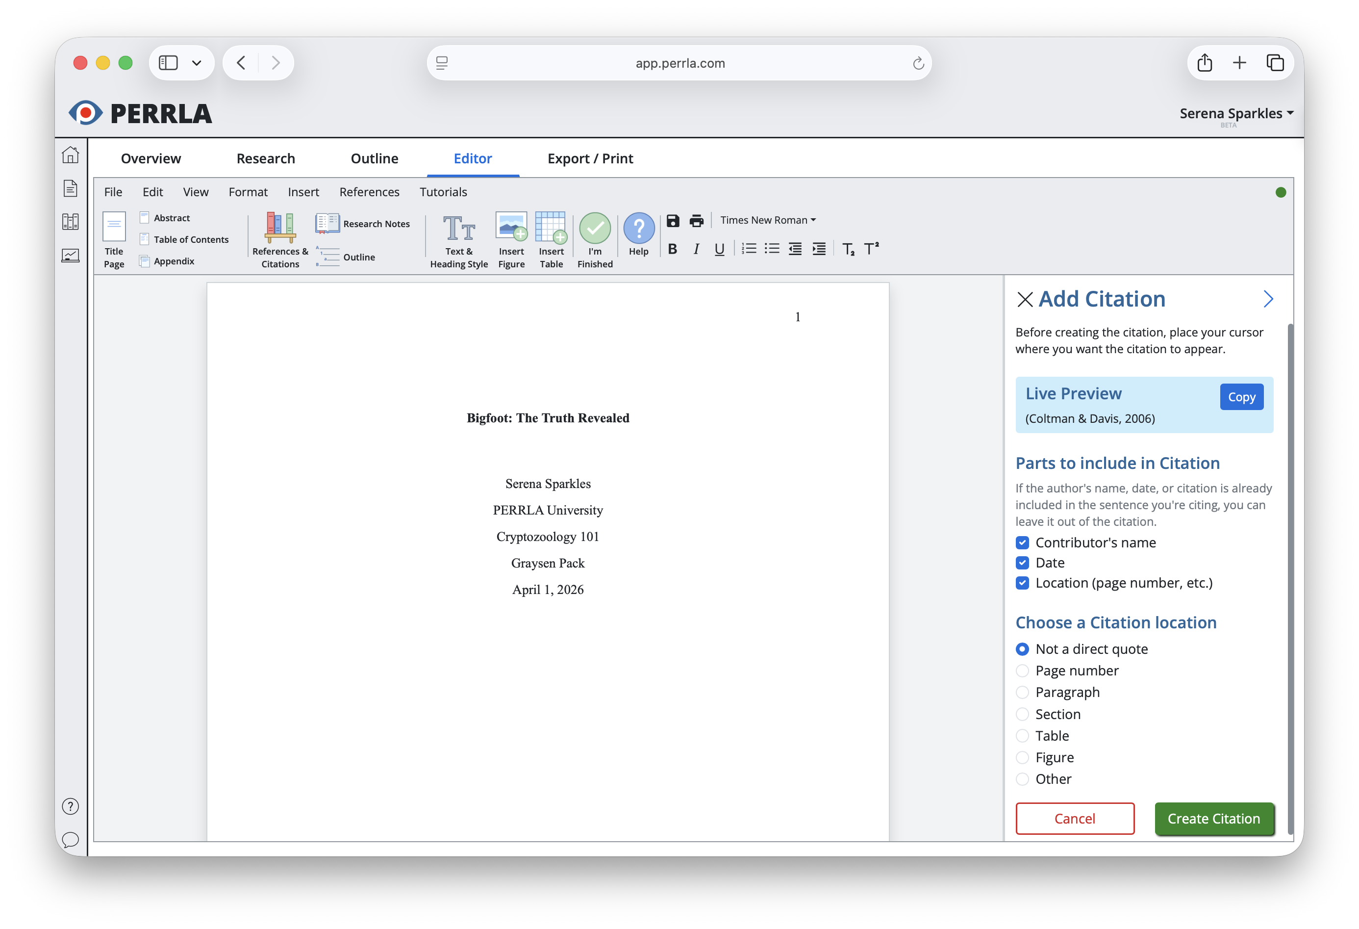Toggle bold formatting
Screen dimensions: 1359x929
[x=673, y=249]
